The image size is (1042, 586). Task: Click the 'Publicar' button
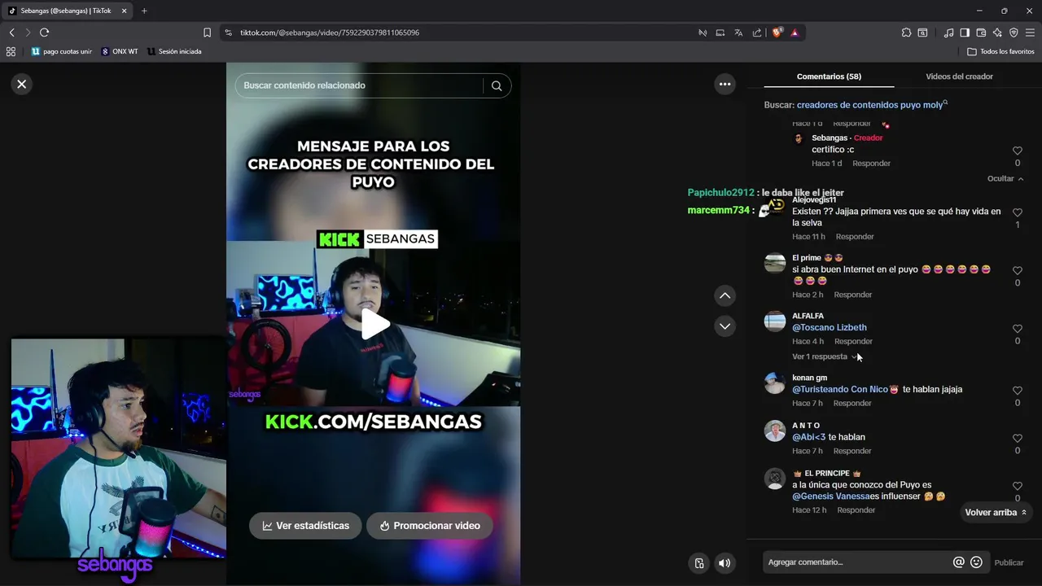tap(1009, 562)
